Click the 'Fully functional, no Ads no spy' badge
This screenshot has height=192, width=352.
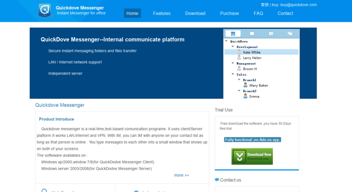pyautogui.click(x=252, y=140)
